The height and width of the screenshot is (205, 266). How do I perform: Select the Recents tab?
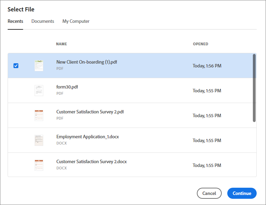coord(15,21)
